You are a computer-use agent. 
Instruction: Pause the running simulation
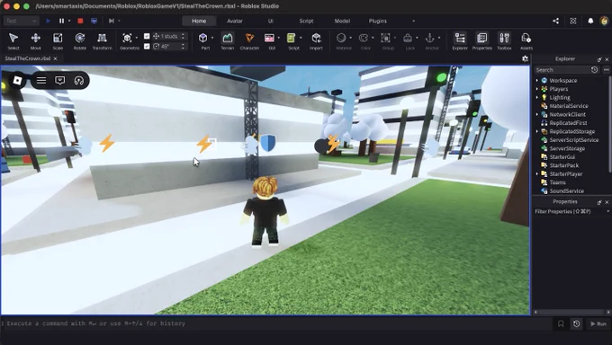(x=62, y=21)
